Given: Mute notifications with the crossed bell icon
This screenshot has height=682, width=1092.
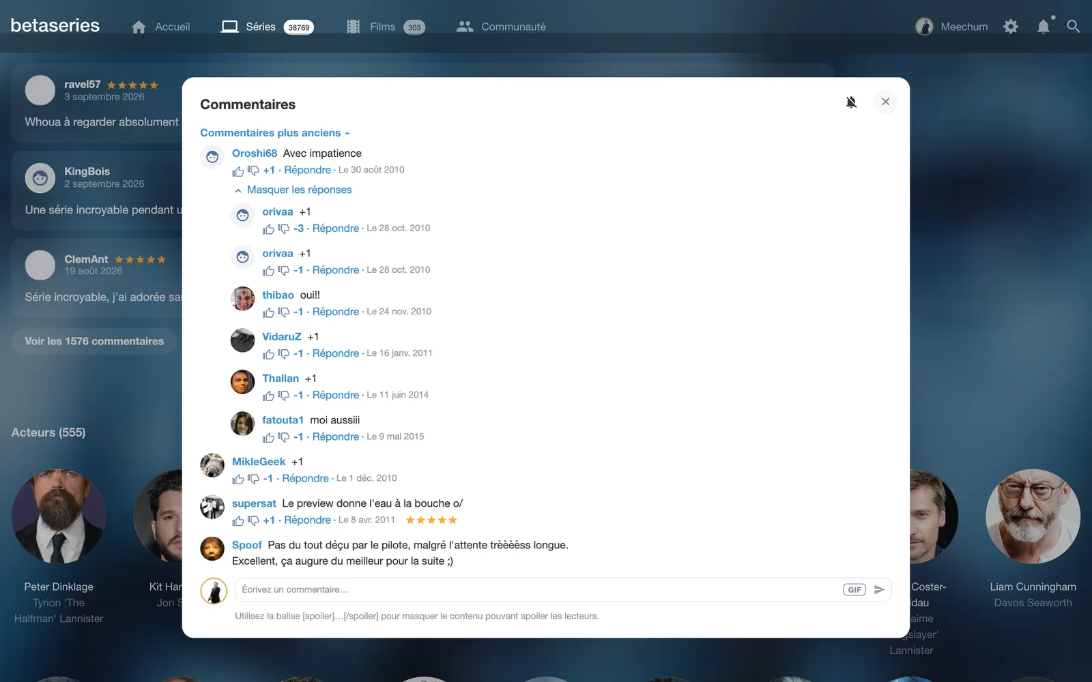Looking at the screenshot, I should click(851, 102).
